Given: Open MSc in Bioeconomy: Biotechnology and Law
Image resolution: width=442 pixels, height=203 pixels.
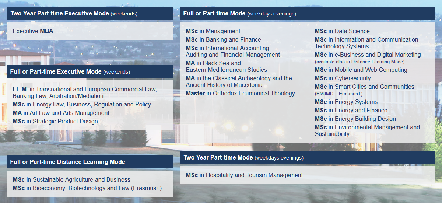Looking at the screenshot, I should click(87, 188).
